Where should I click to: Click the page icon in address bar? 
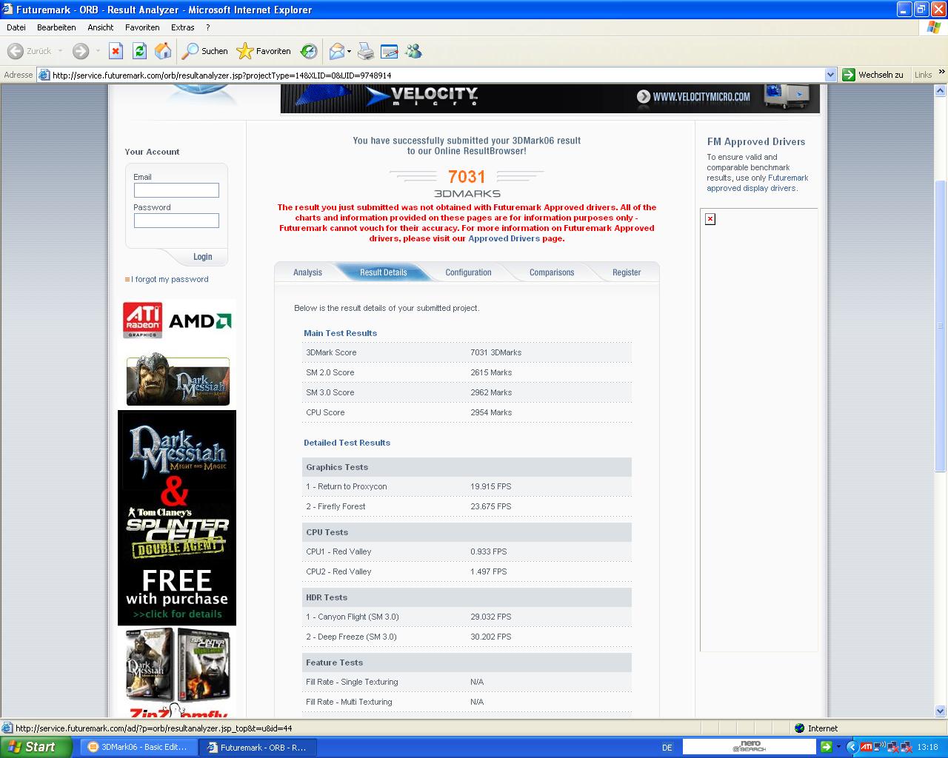pos(44,75)
